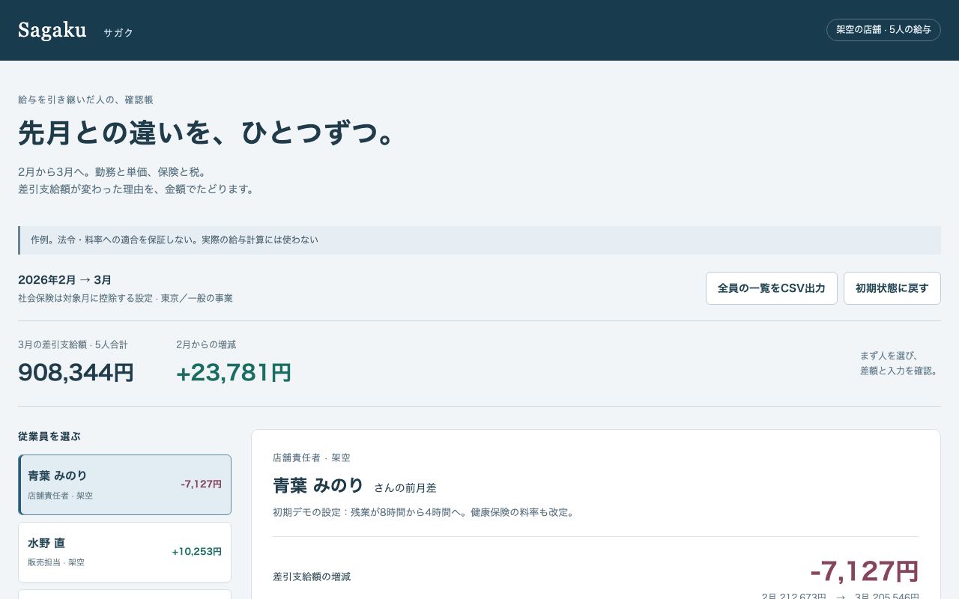Click the 従業員を選ぶ heading
The image size is (959, 599).
49,436
